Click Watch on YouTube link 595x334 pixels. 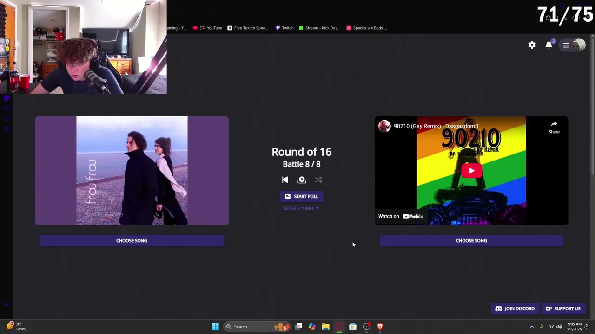(401, 216)
